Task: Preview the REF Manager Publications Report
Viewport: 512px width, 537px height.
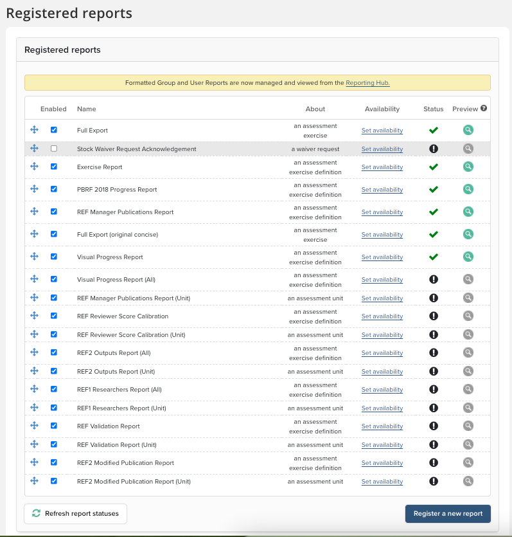Action: click(468, 212)
